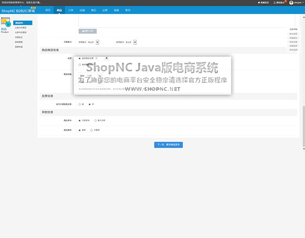Select 推荐 for product recommendation
The height and width of the screenshot is (238, 305).
(x=80, y=130)
